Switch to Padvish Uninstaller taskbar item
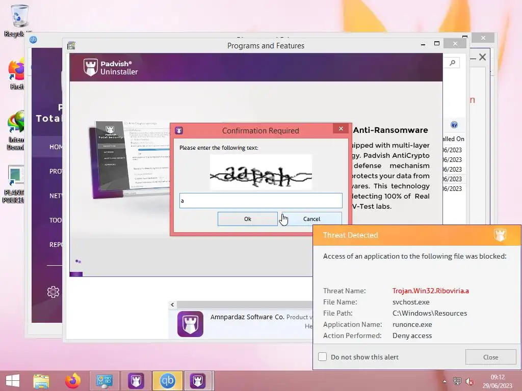 pyautogui.click(x=198, y=381)
